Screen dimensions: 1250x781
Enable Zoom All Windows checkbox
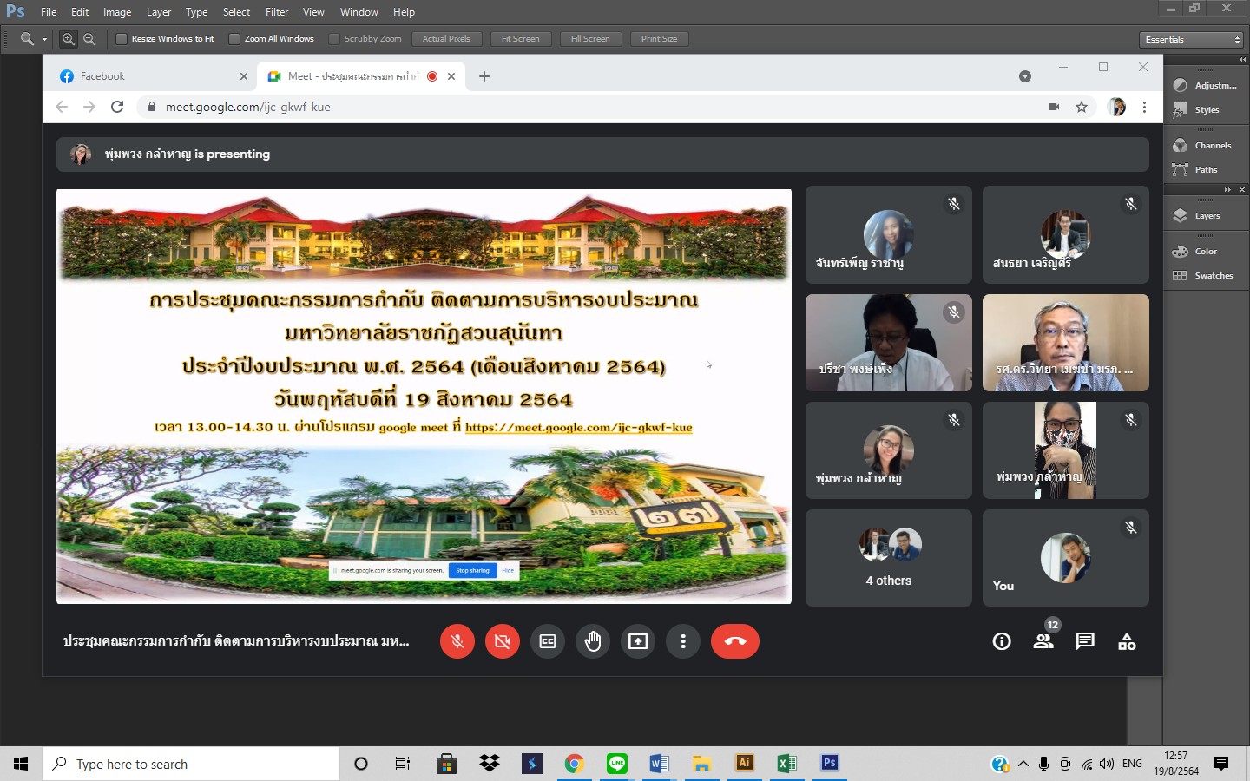click(234, 39)
